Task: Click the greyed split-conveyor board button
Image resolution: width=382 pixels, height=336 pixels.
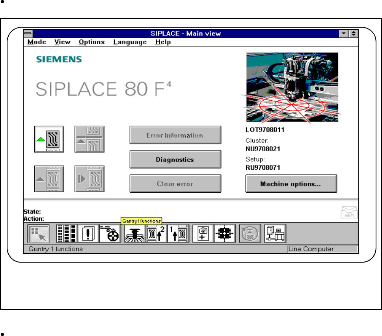Action: [89, 139]
